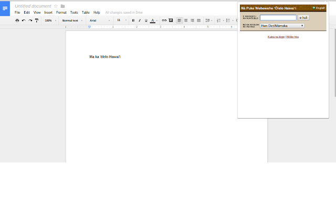Open the Format menu

coord(61,13)
